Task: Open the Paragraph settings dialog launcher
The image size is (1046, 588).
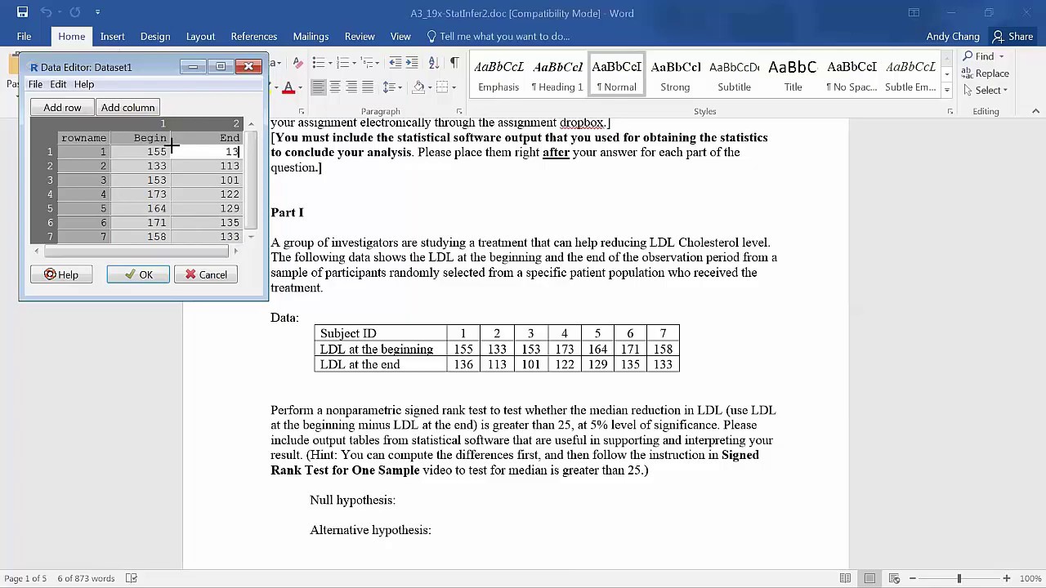Action: point(459,111)
